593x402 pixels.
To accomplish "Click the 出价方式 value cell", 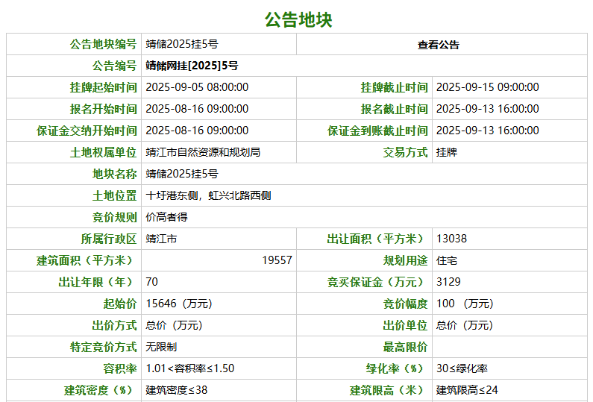I will click(219, 325).
